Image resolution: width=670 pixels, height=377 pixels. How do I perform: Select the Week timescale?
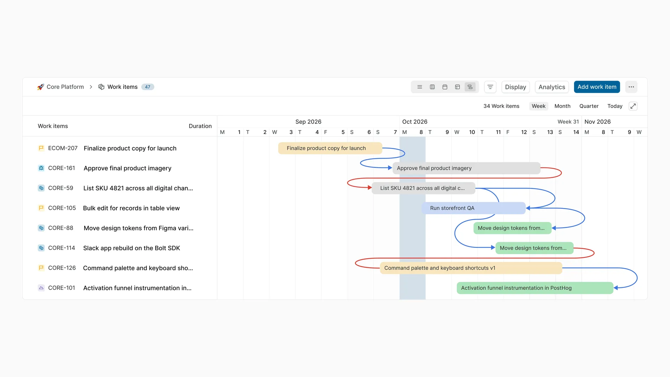click(538, 106)
